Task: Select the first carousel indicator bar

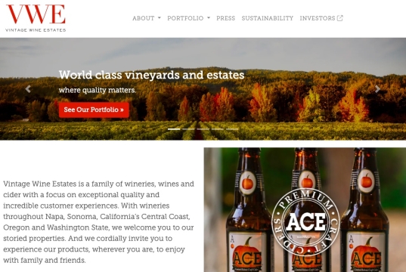Action: pyautogui.click(x=174, y=129)
